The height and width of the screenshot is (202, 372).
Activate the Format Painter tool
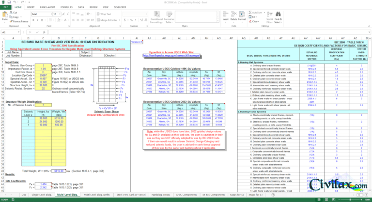tap(19, 22)
